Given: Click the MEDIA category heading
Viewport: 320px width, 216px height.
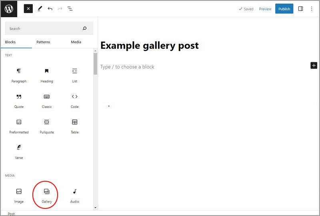Looking at the screenshot, I should coord(10,175).
